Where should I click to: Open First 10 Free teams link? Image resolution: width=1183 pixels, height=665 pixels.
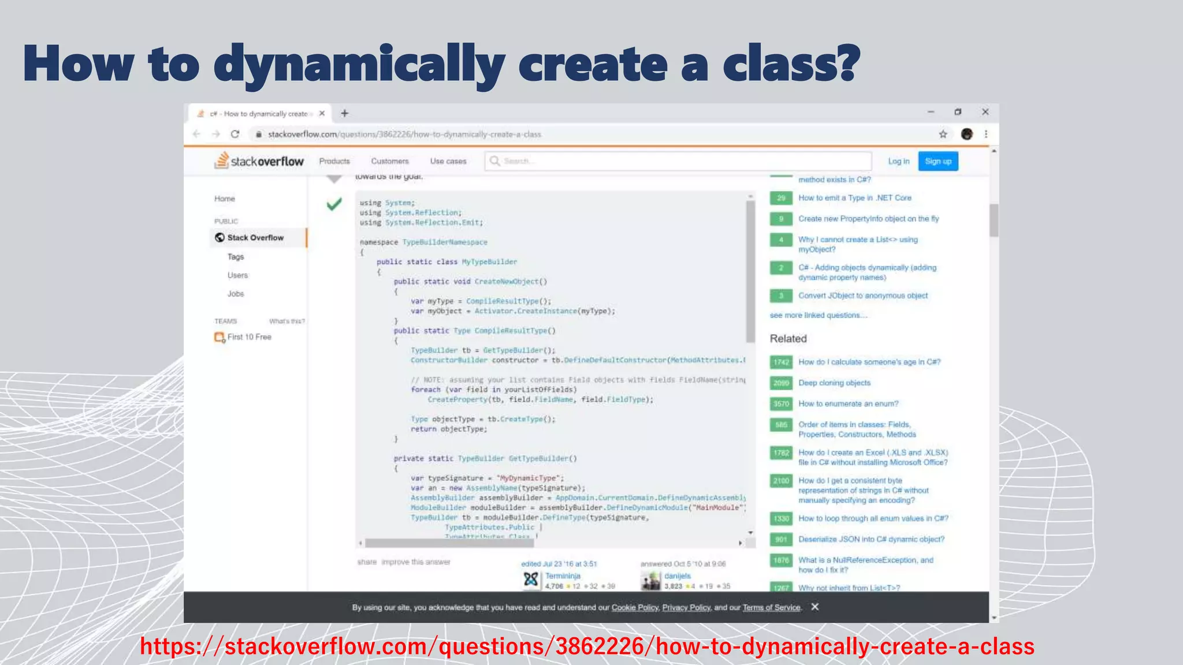point(249,337)
